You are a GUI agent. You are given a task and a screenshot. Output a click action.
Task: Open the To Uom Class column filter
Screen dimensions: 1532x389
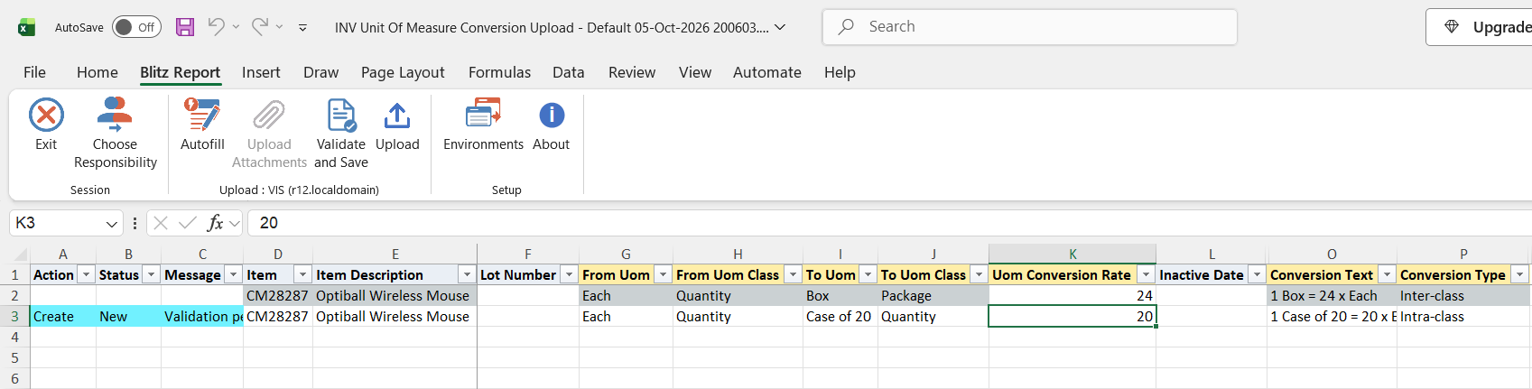[979, 275]
